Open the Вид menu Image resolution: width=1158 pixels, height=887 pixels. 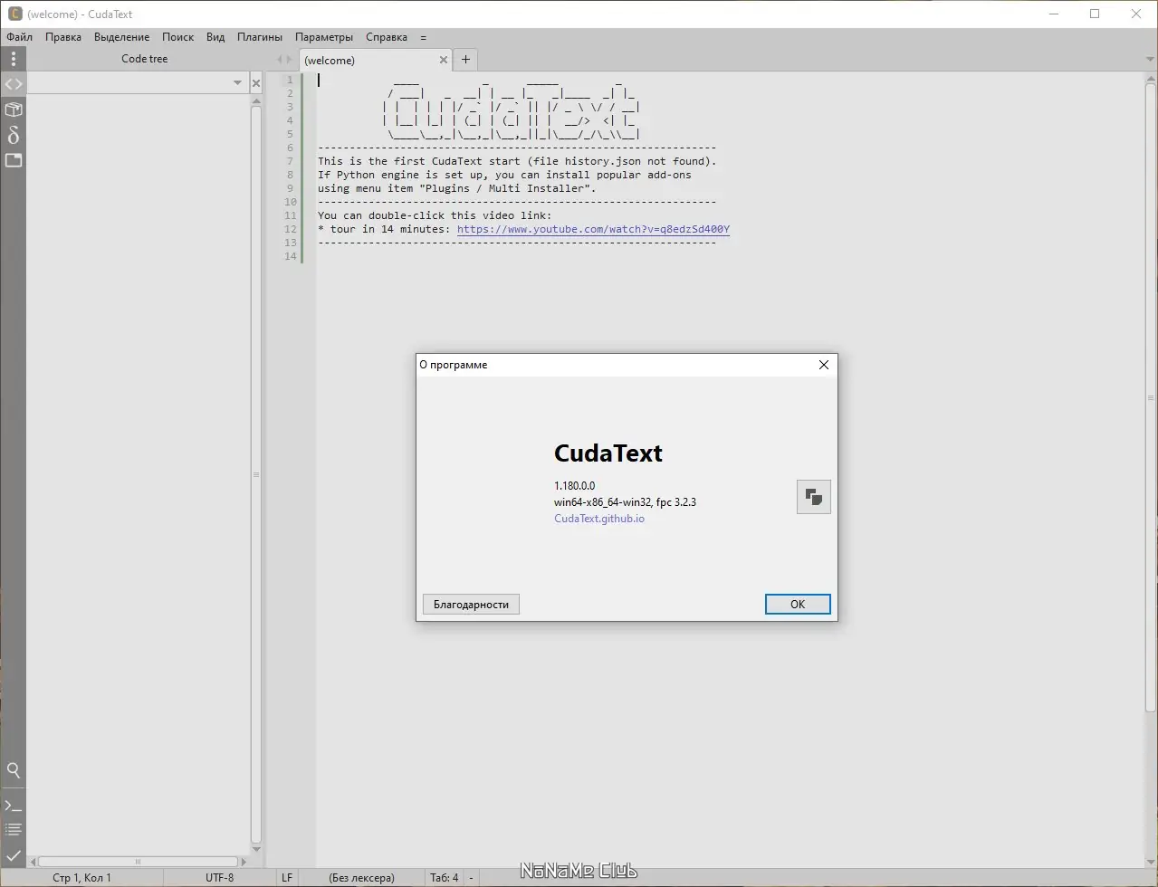215,37
